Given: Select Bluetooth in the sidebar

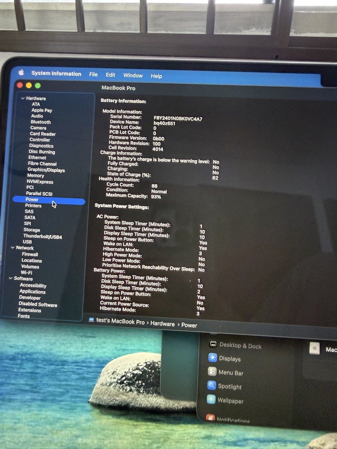Looking at the screenshot, I should [x=41, y=122].
